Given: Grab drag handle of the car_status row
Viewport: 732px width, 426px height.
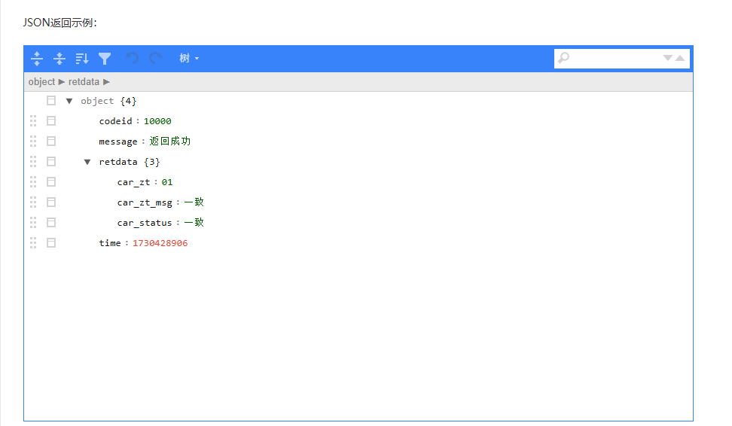Looking at the screenshot, I should [x=33, y=223].
